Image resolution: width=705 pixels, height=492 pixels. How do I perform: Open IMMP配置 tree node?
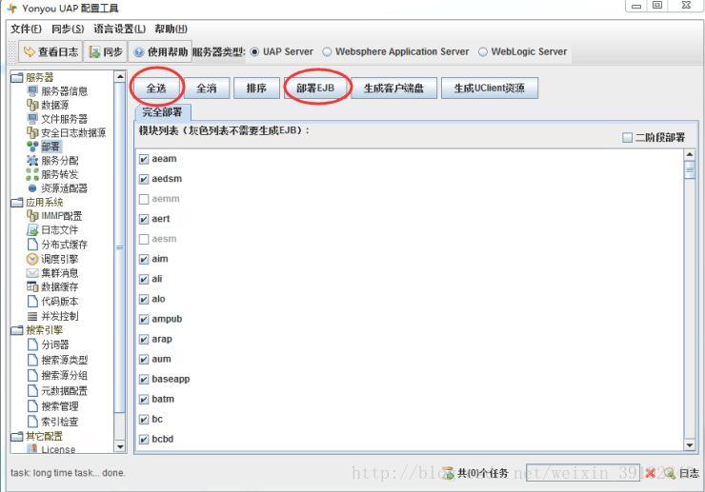tap(54, 216)
